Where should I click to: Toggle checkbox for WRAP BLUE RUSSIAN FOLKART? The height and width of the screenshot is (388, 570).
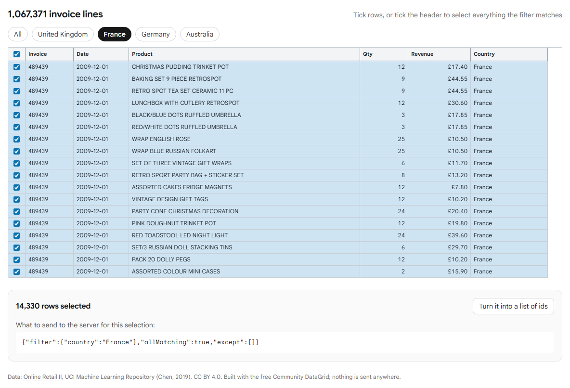point(16,151)
